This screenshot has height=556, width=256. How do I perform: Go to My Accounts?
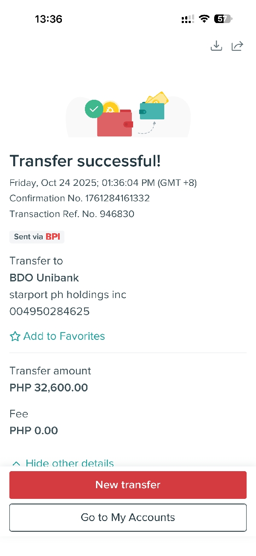(x=128, y=518)
